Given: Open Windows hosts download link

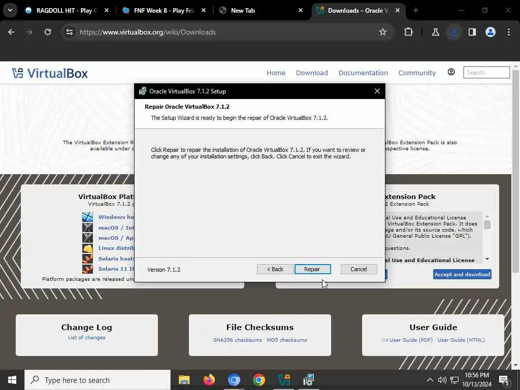Looking at the screenshot, I should pos(116,217).
